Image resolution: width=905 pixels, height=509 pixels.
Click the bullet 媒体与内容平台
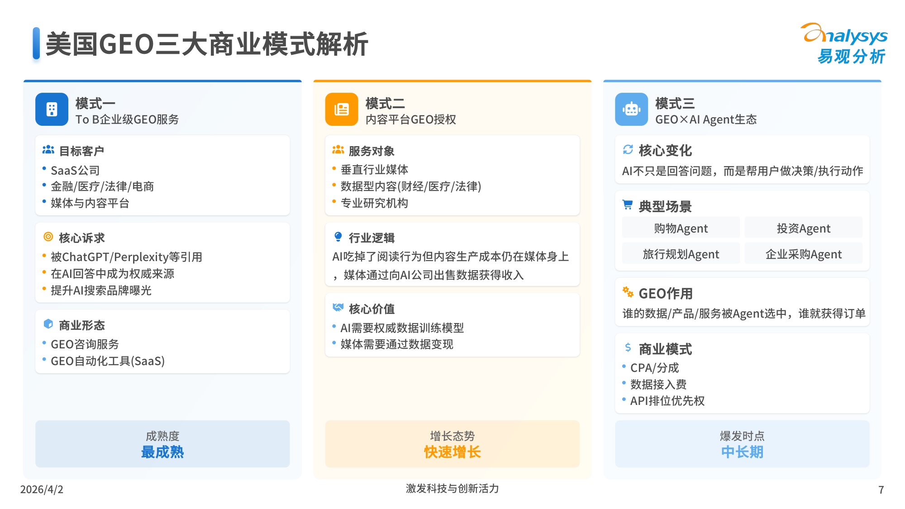[90, 203]
